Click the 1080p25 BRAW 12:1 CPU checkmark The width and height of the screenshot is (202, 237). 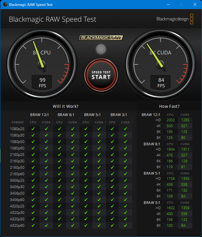33,129
